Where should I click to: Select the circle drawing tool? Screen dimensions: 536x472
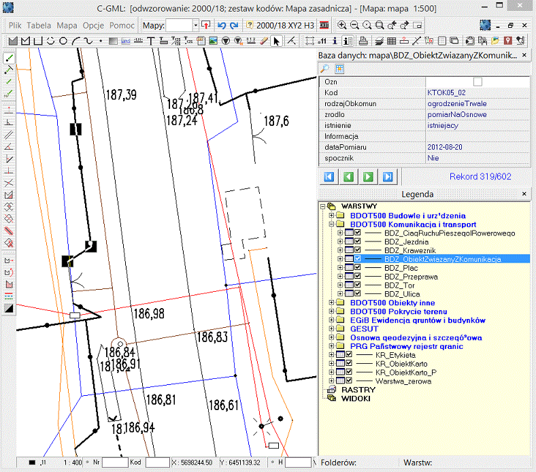(63, 41)
